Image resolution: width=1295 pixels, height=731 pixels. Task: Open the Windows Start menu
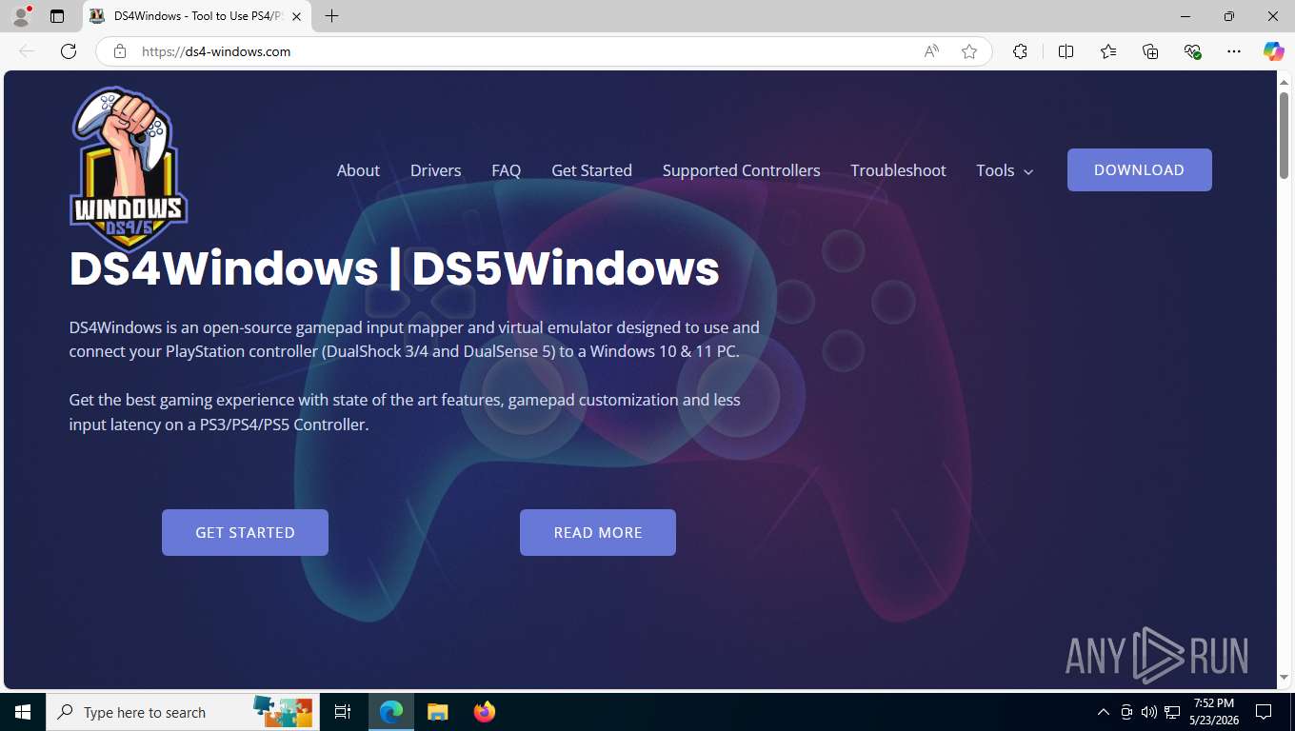point(23,712)
